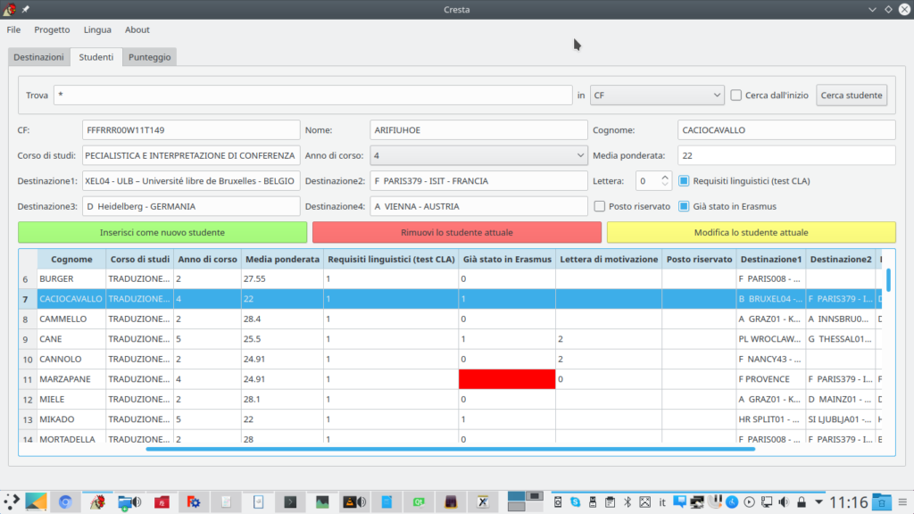Open the accessibility tray icon
Viewport: 914px width, 514px height.
click(732, 502)
